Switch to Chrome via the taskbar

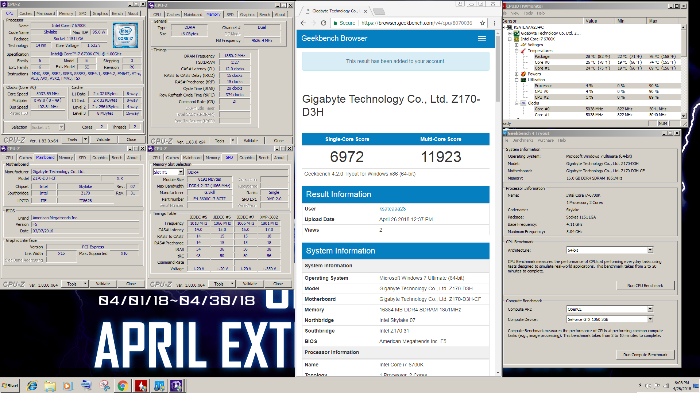123,386
